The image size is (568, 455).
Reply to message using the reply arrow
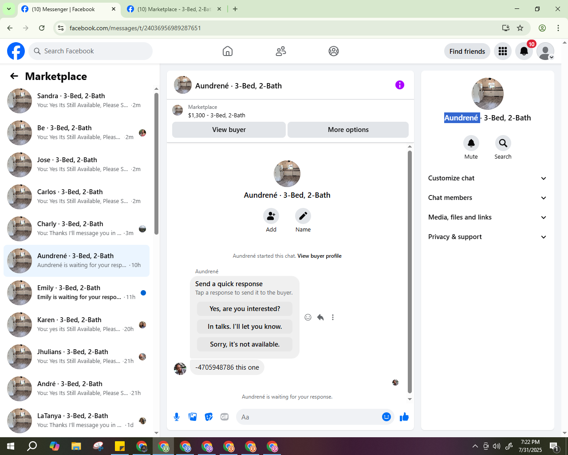point(320,317)
